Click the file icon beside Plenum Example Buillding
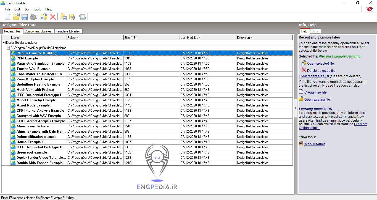 click(x=13, y=53)
